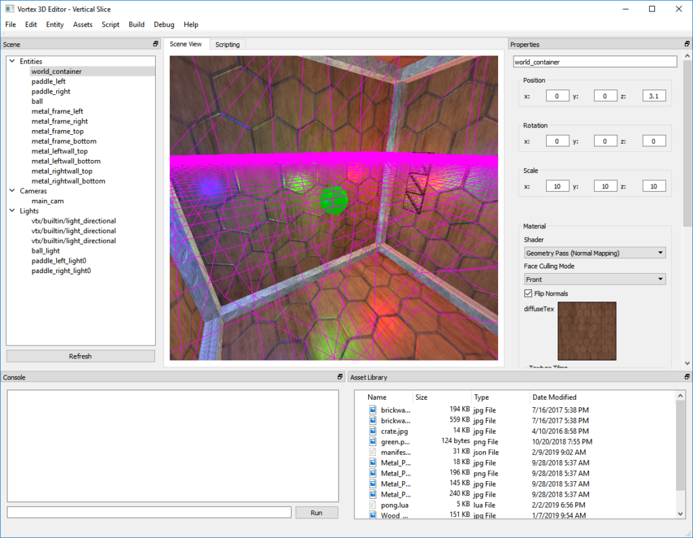
Task: Open the Shader dropdown
Action: (x=594, y=253)
